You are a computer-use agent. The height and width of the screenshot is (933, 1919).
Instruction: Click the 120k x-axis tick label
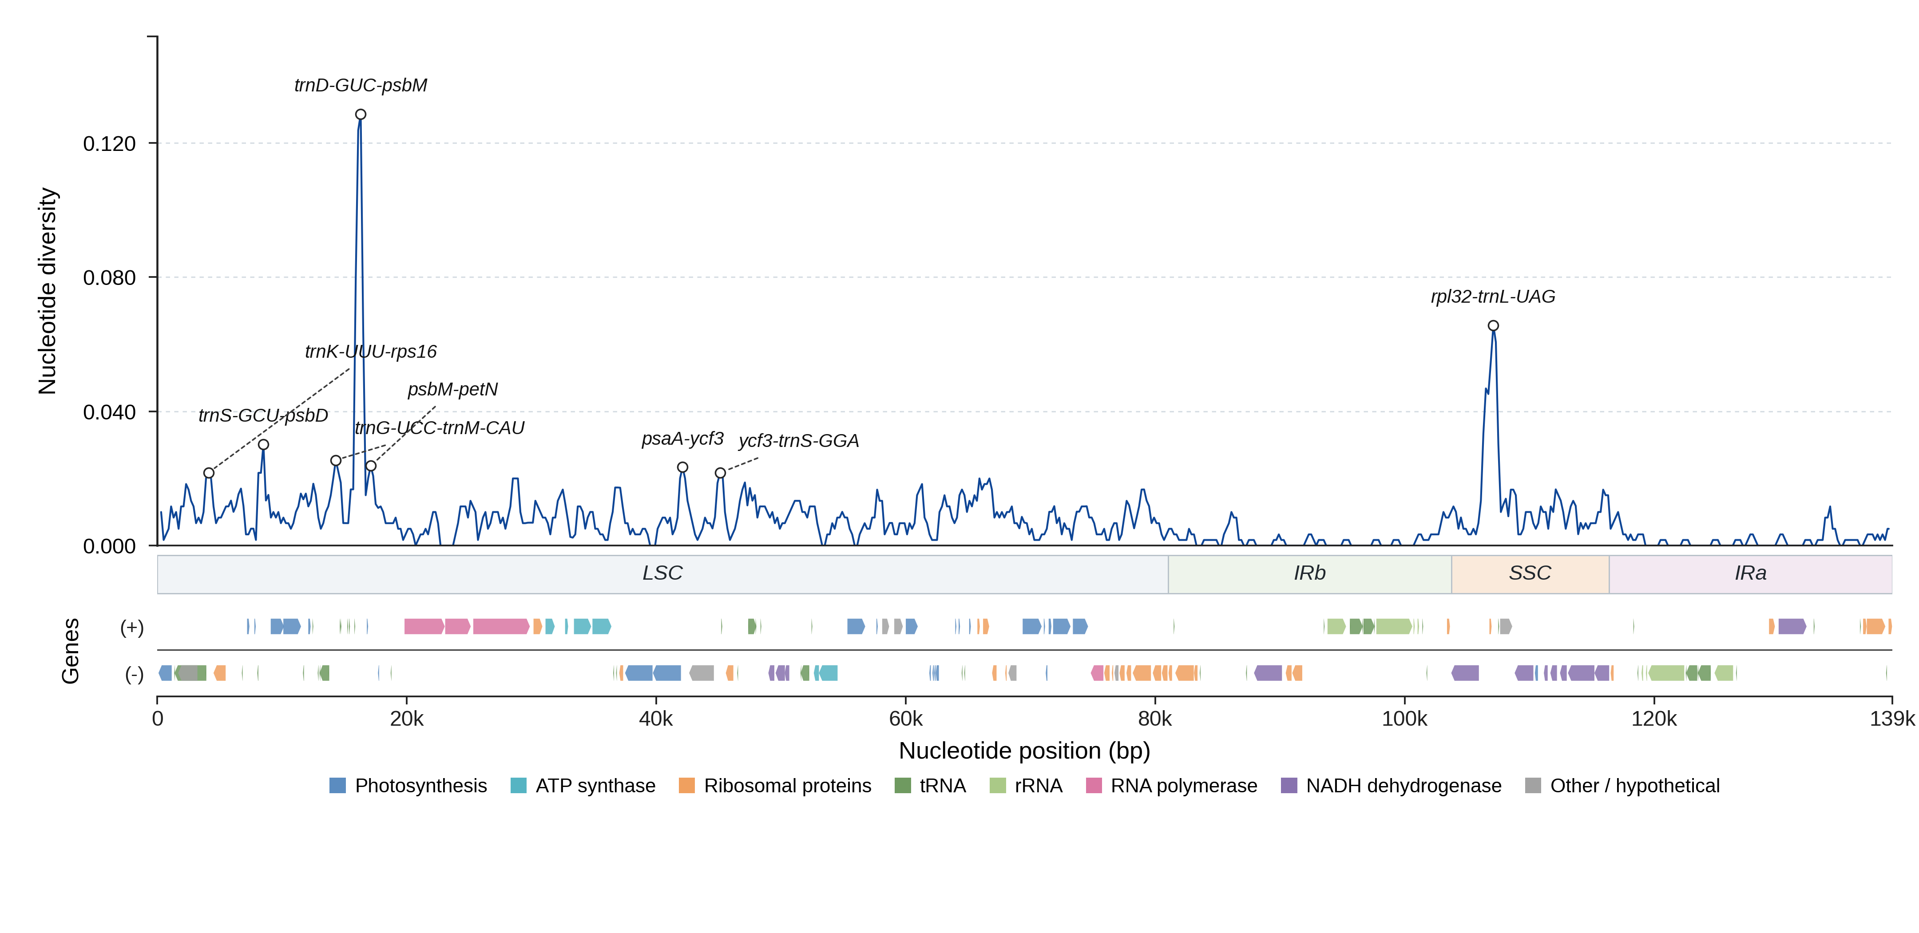pyautogui.click(x=1654, y=719)
